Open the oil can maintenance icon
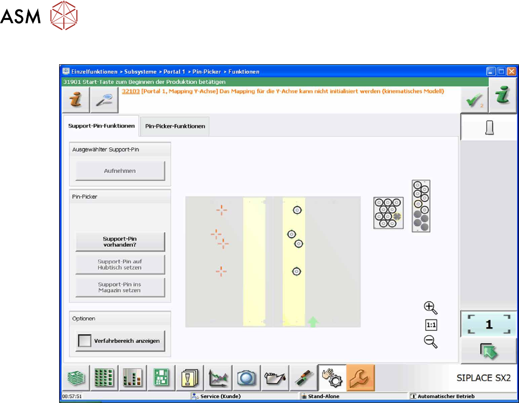This screenshot has width=519, height=403. pyautogui.click(x=275, y=378)
